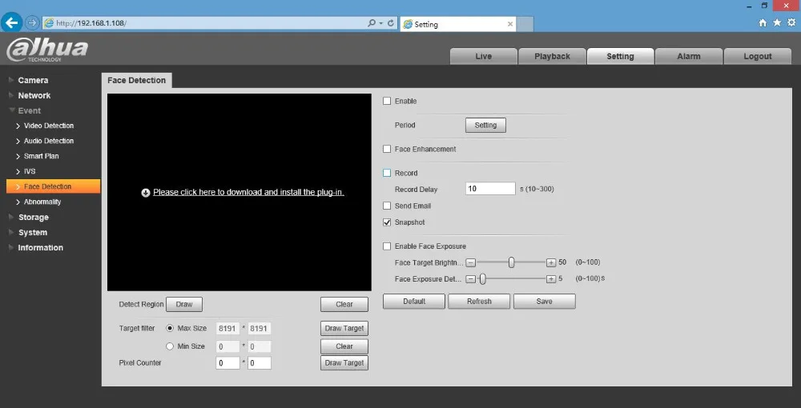Open Video Detection in the sidebar
Screen dimensions: 801x408
point(49,126)
